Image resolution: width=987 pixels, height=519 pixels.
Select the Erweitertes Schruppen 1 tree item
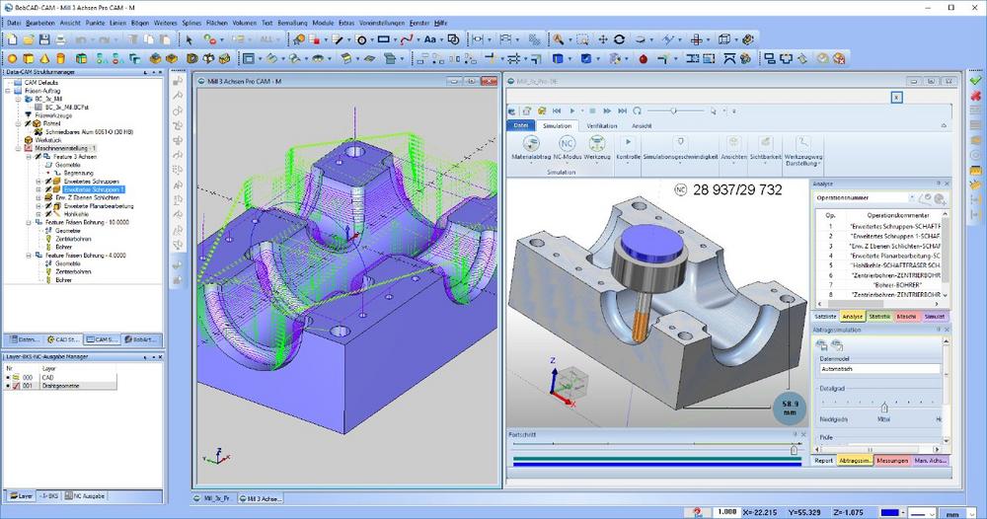click(94, 189)
